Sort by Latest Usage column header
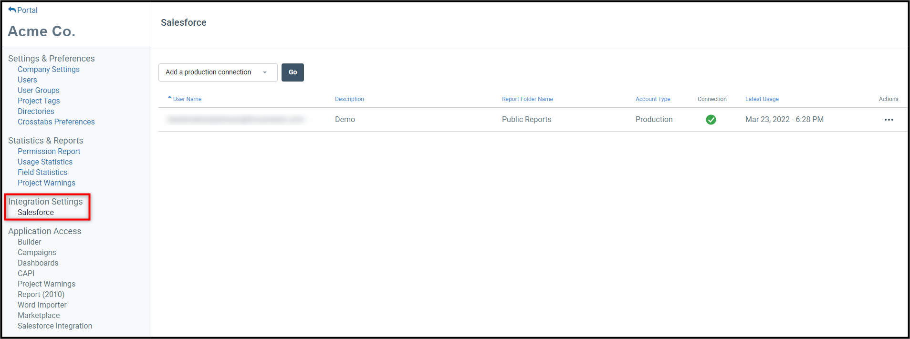Viewport: 910px width, 339px height. pos(762,99)
